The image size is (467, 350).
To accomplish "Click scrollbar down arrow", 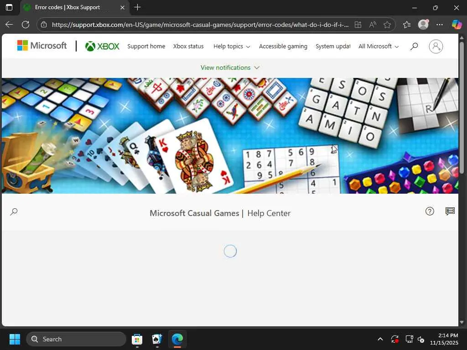I will [x=462, y=322].
